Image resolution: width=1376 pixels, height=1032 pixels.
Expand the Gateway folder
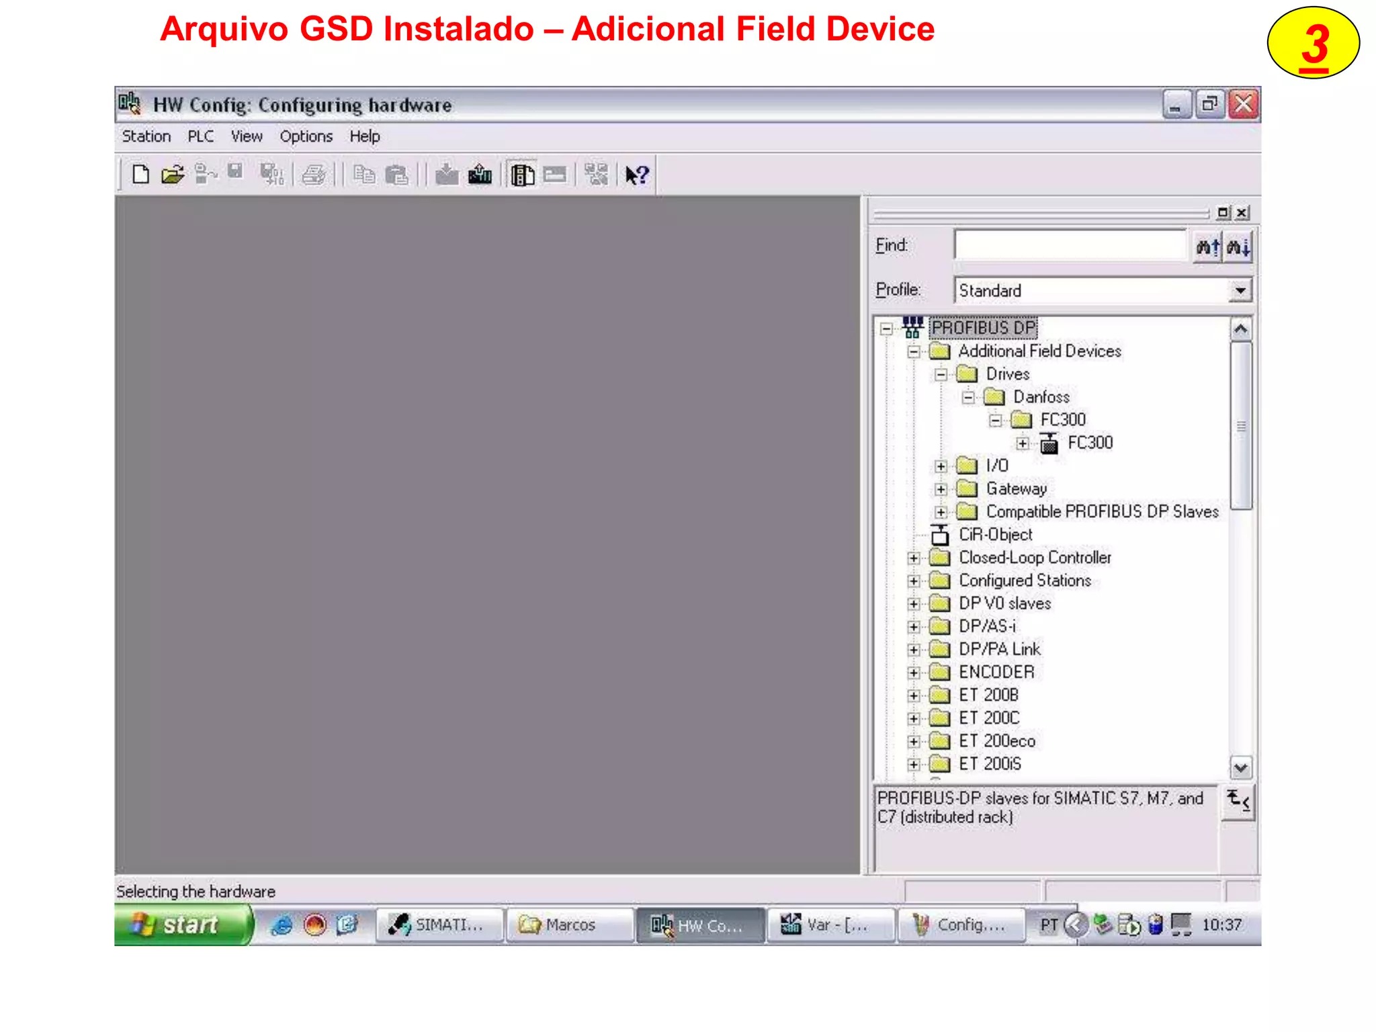click(x=941, y=489)
